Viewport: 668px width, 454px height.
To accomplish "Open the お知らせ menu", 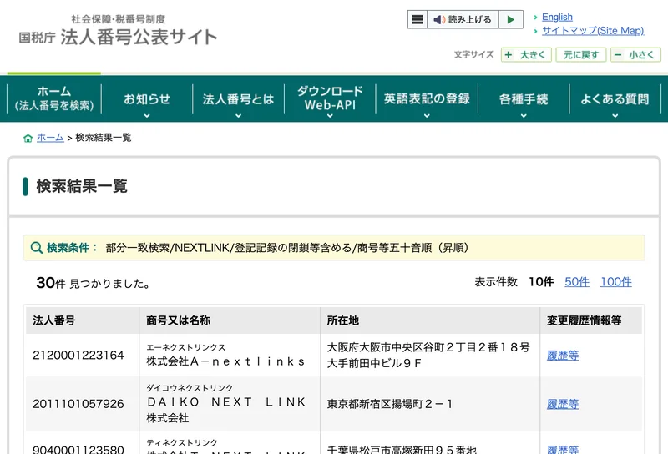I will (147, 98).
